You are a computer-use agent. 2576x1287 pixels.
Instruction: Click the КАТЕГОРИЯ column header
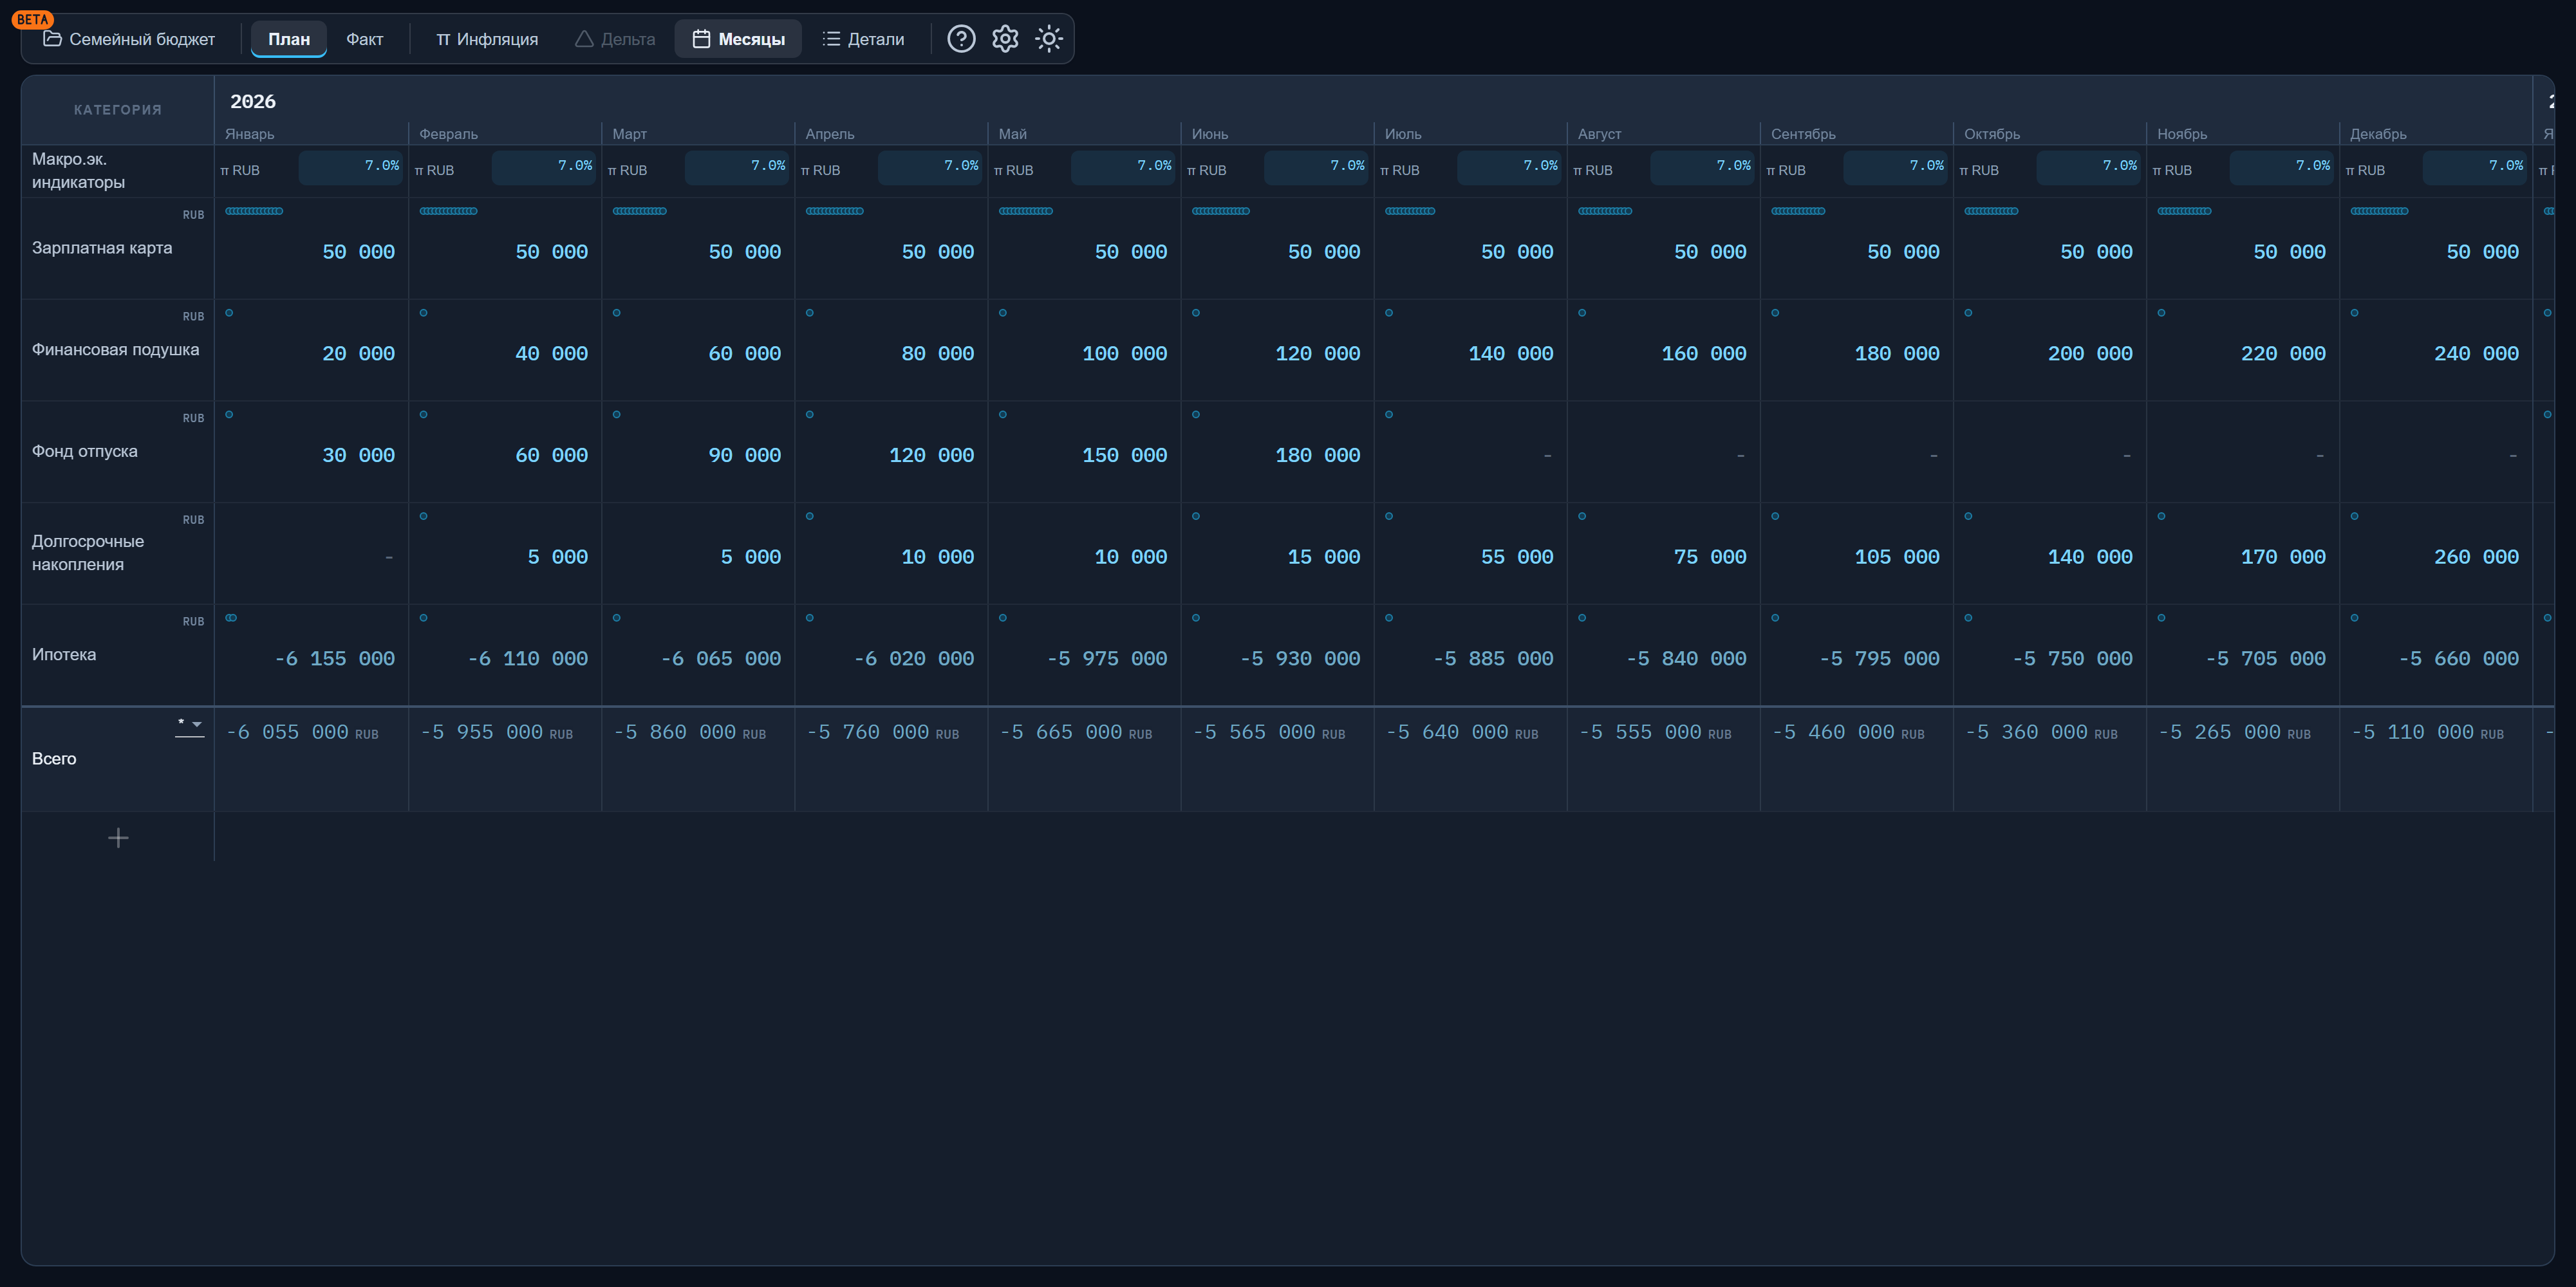(x=118, y=110)
